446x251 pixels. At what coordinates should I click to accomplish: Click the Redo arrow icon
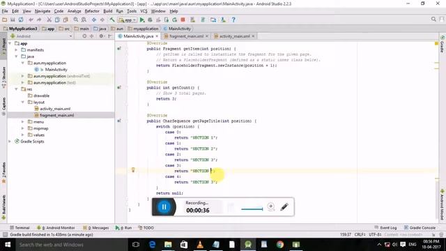[39, 20]
